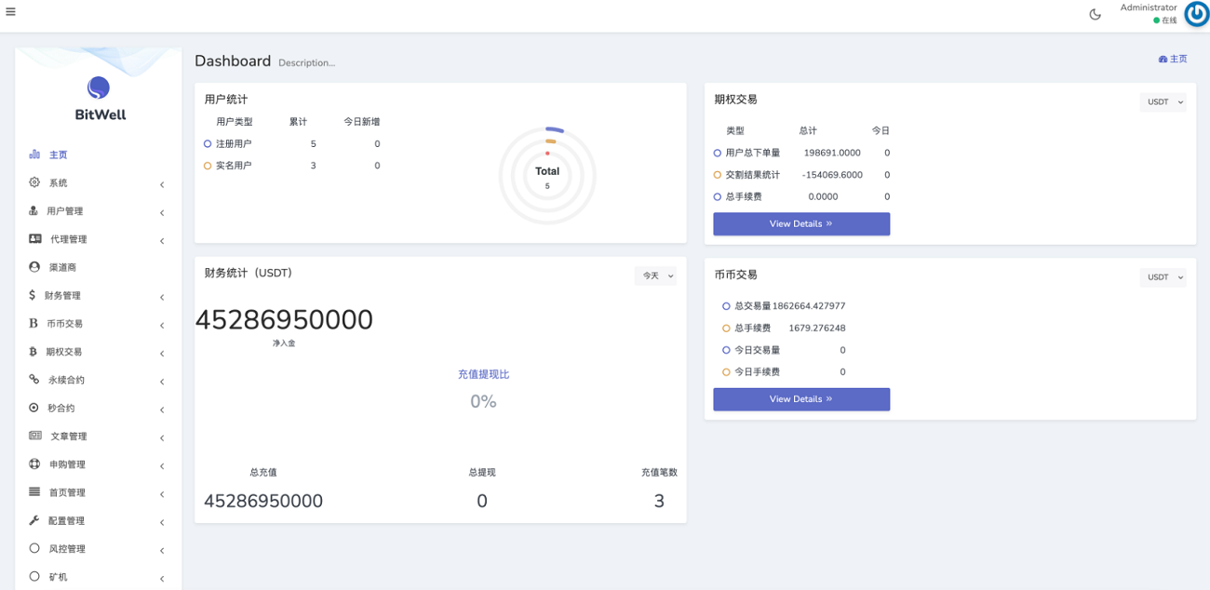Open the 今天 date range dropdown

coord(655,276)
